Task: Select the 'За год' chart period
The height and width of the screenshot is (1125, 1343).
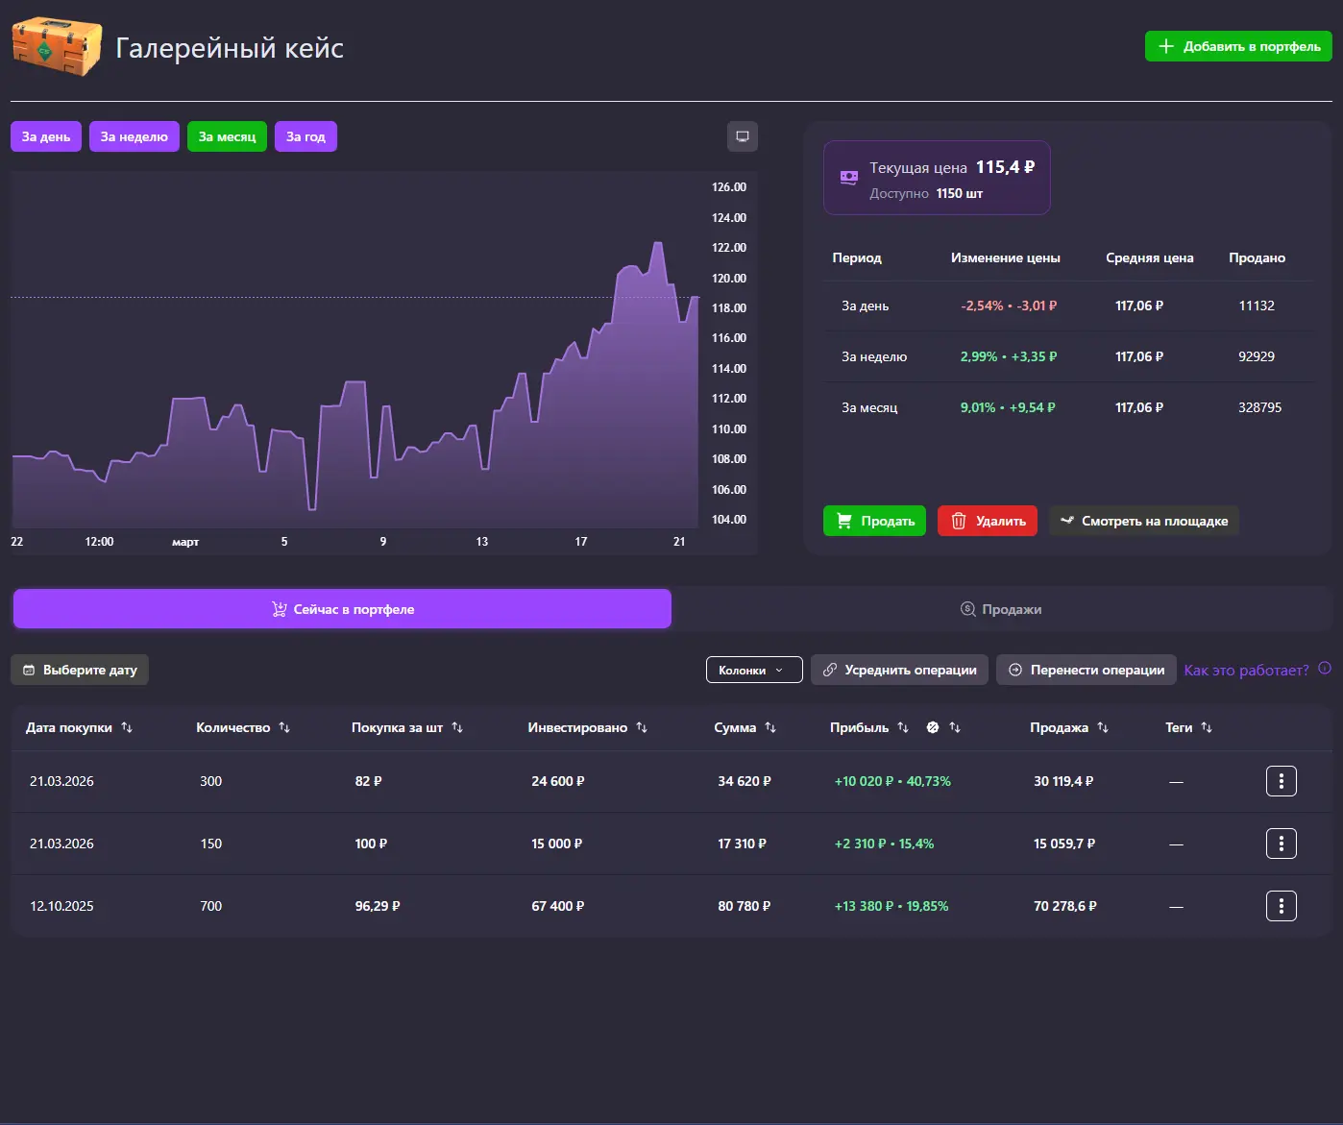Action: 305,136
